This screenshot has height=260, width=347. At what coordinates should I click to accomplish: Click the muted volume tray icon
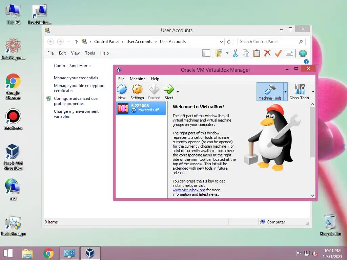click(x=315, y=253)
